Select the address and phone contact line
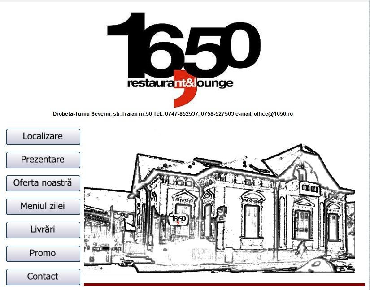 pyautogui.click(x=173, y=114)
